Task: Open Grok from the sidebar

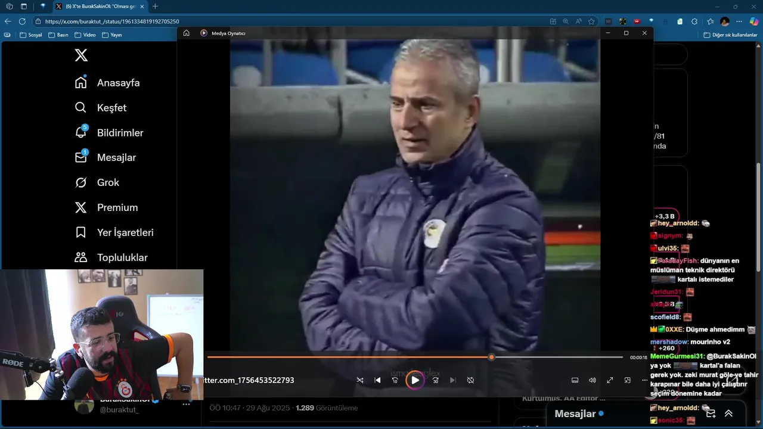Action: pyautogui.click(x=97, y=183)
